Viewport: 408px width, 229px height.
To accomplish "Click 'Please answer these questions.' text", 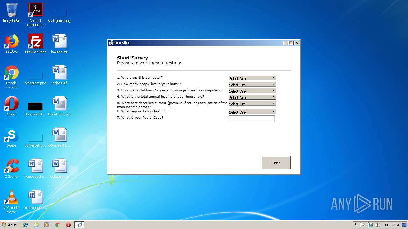I will click(150, 63).
